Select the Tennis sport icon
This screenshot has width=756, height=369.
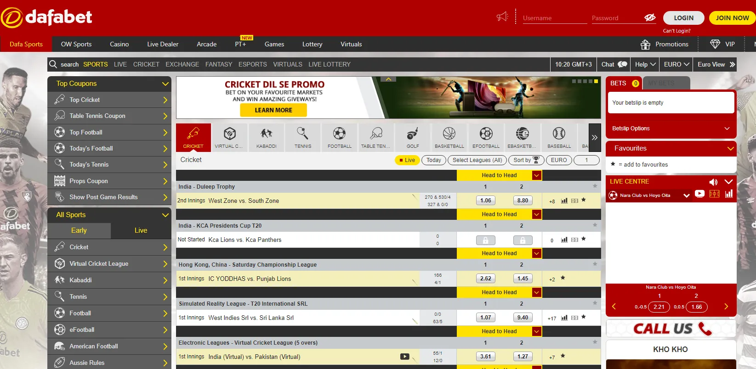click(303, 137)
